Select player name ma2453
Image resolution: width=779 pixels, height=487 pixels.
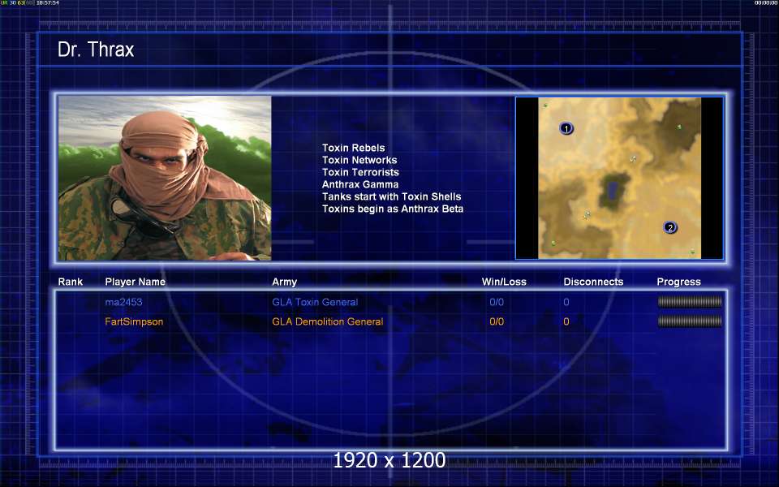123,302
